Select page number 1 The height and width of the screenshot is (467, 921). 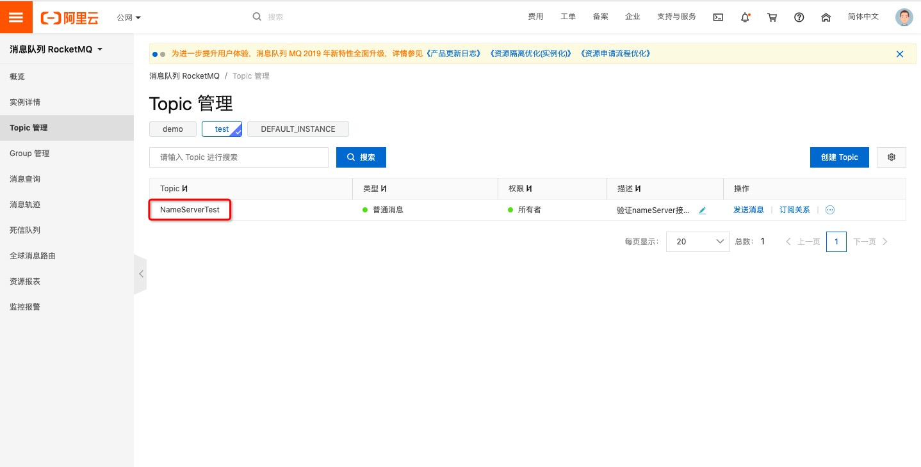836,242
